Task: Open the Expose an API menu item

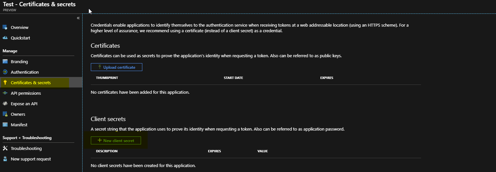Action: (24, 104)
